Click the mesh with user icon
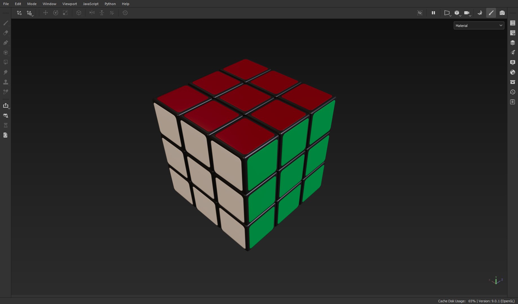 [x=6, y=115]
